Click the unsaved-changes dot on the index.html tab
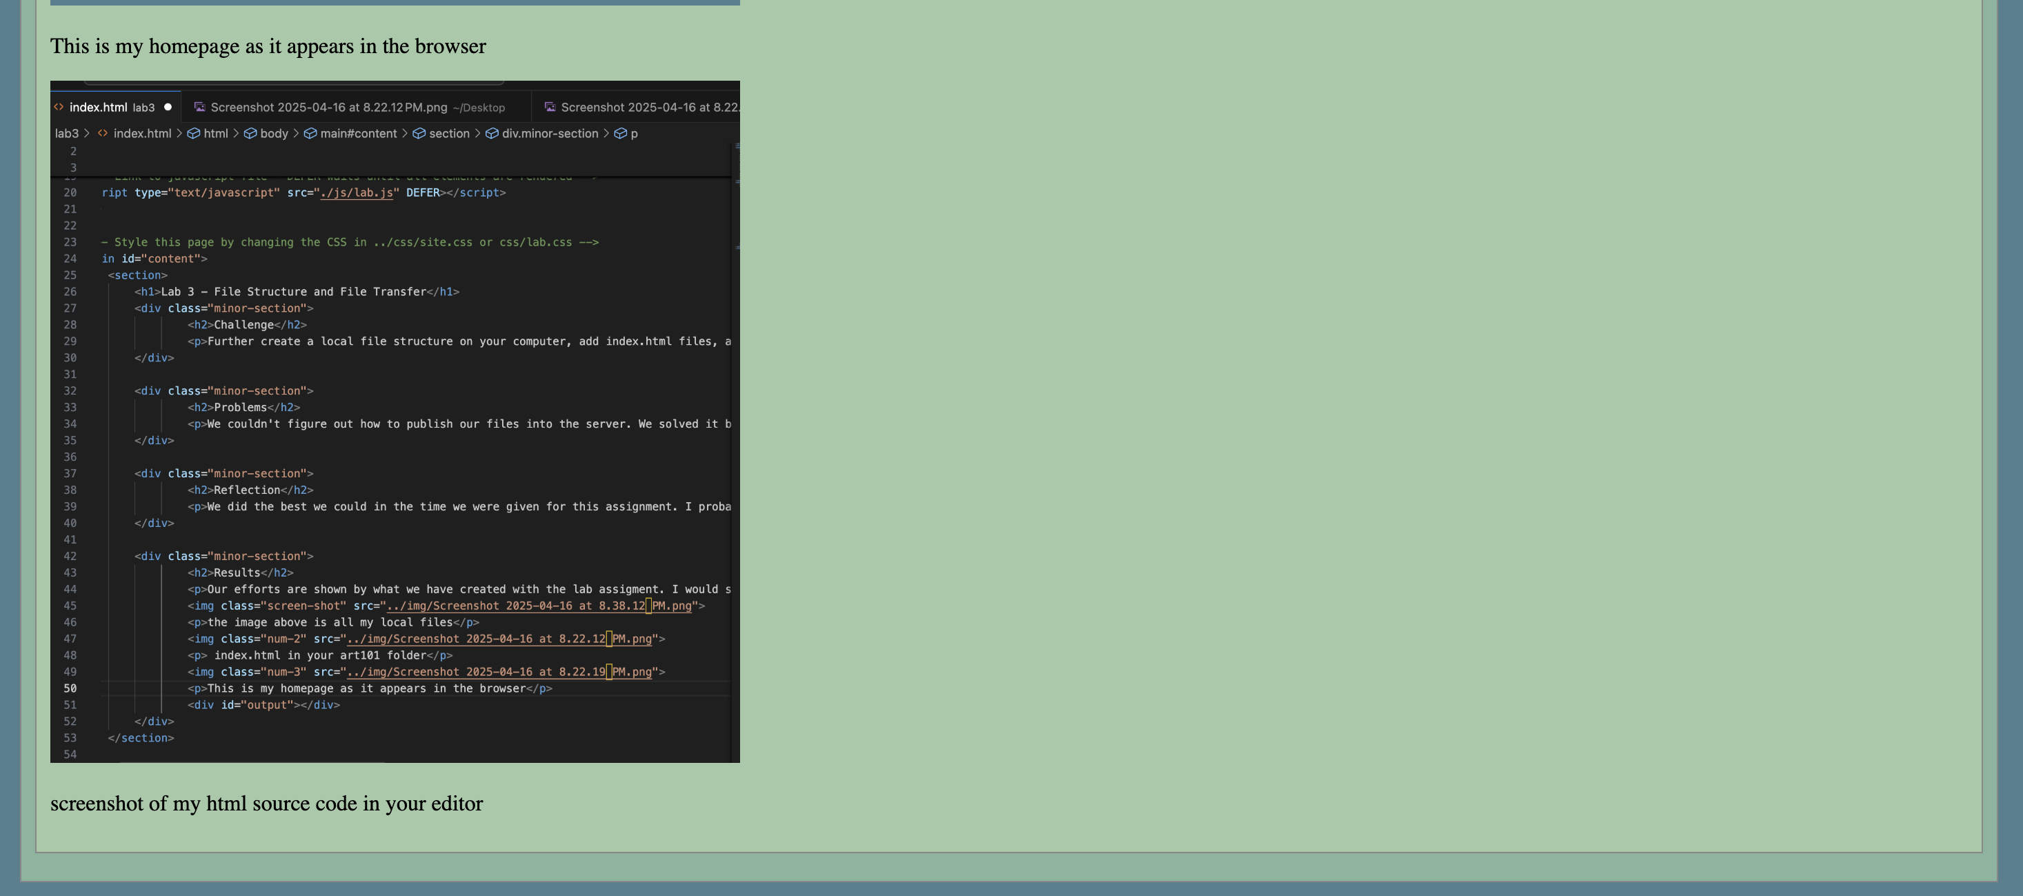Screen dimensions: 2023x896 168,107
